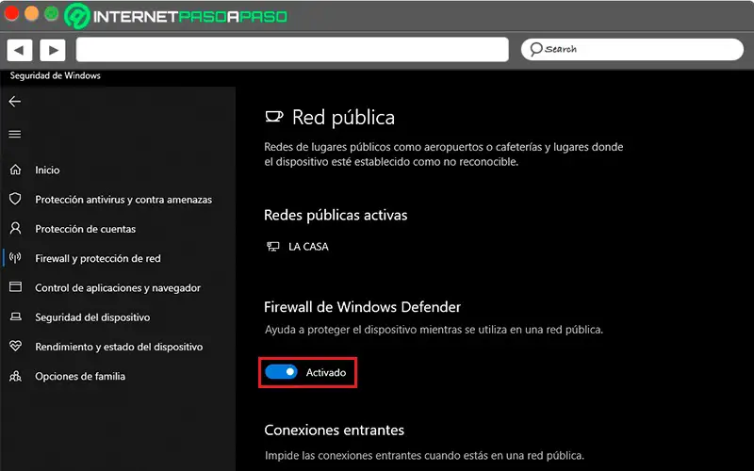Screen dimensions: 754x471
Task: Click the app and browser control icon
Action: point(15,287)
